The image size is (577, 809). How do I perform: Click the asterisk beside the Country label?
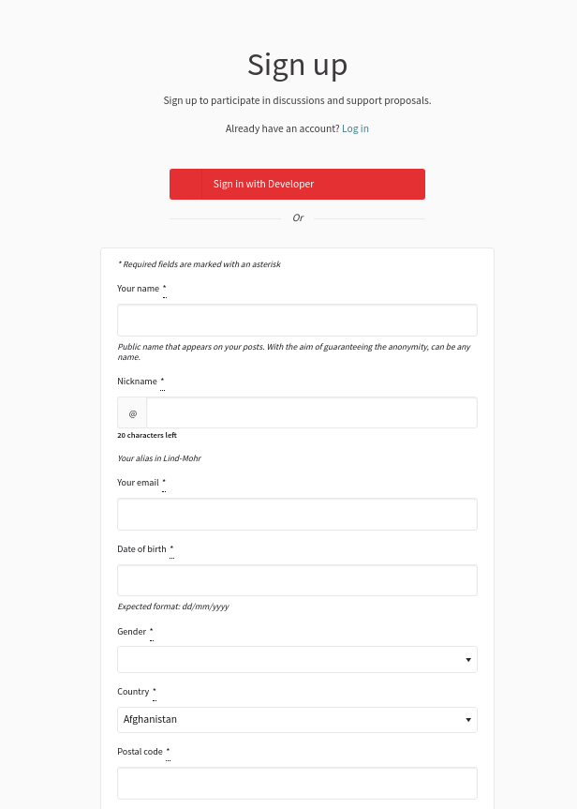(x=154, y=690)
